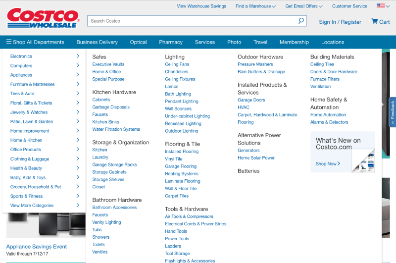Viewport: 396px width, 263px height.
Task: Select the Office Products category
Action: tap(26, 150)
